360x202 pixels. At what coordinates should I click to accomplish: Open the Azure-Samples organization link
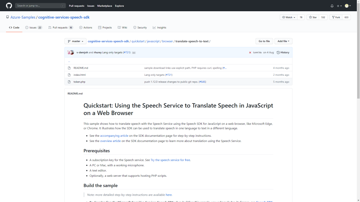[23, 17]
